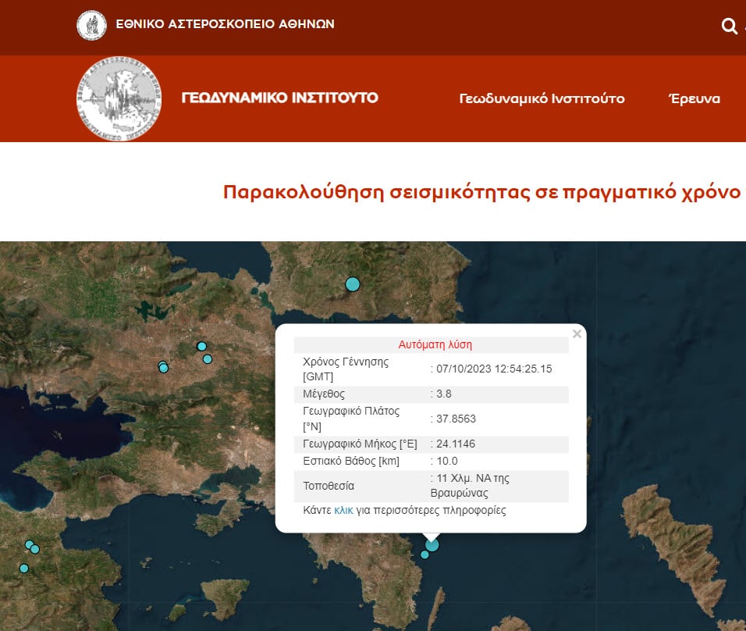
Task: Select the small marker beside the popup marker
Action: pos(425,554)
